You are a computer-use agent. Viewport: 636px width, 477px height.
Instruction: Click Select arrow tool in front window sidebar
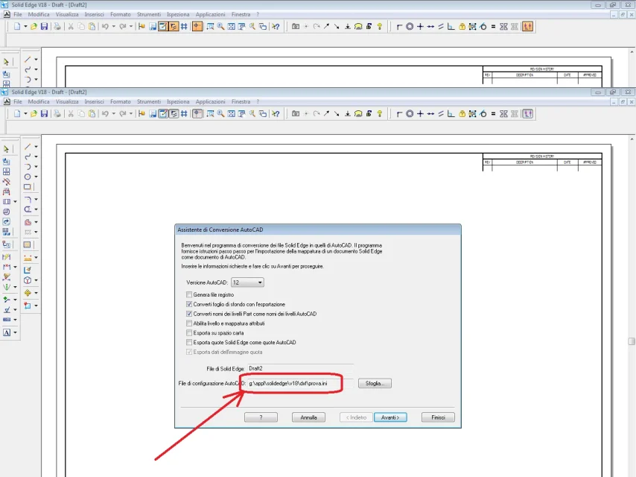pyautogui.click(x=6, y=149)
